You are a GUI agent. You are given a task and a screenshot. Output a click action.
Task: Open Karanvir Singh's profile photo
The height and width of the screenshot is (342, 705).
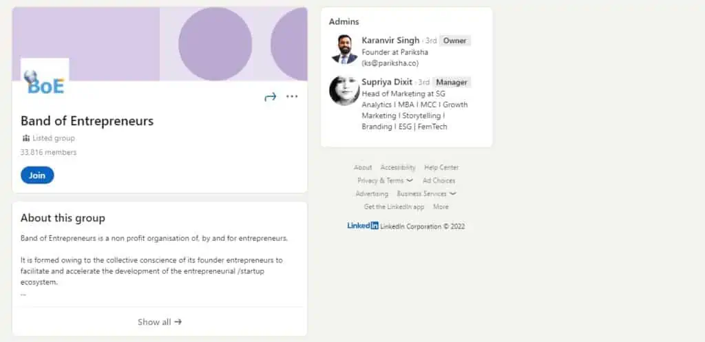pos(344,49)
